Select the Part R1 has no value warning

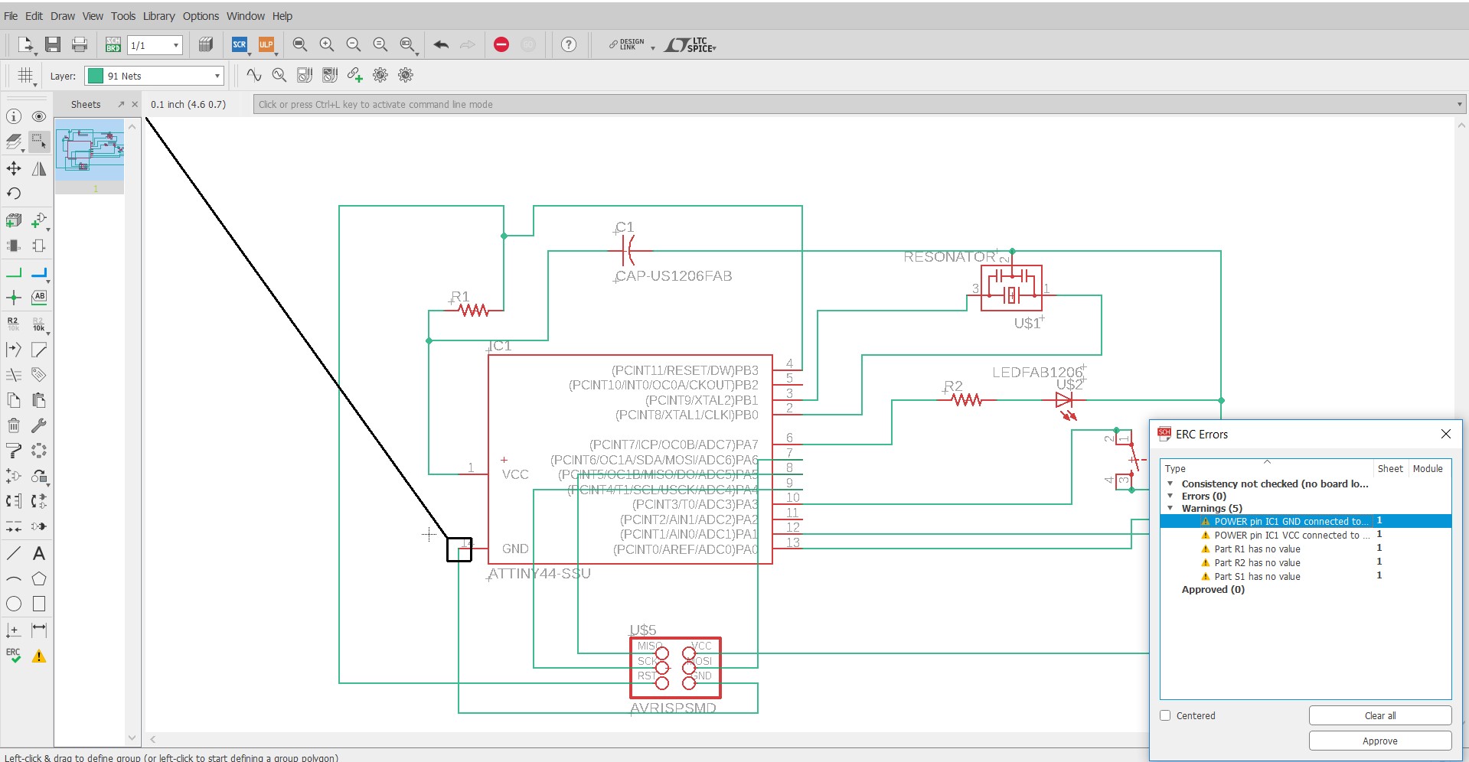coord(1257,549)
